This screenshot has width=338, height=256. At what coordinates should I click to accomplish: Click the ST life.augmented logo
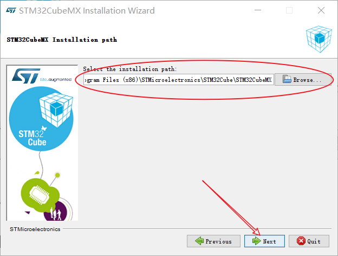coord(42,76)
